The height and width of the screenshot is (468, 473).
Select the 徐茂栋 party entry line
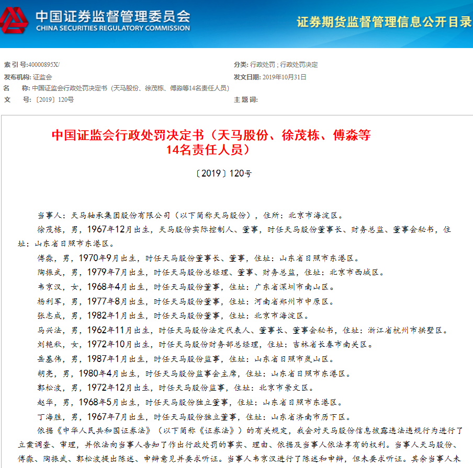(x=234, y=237)
